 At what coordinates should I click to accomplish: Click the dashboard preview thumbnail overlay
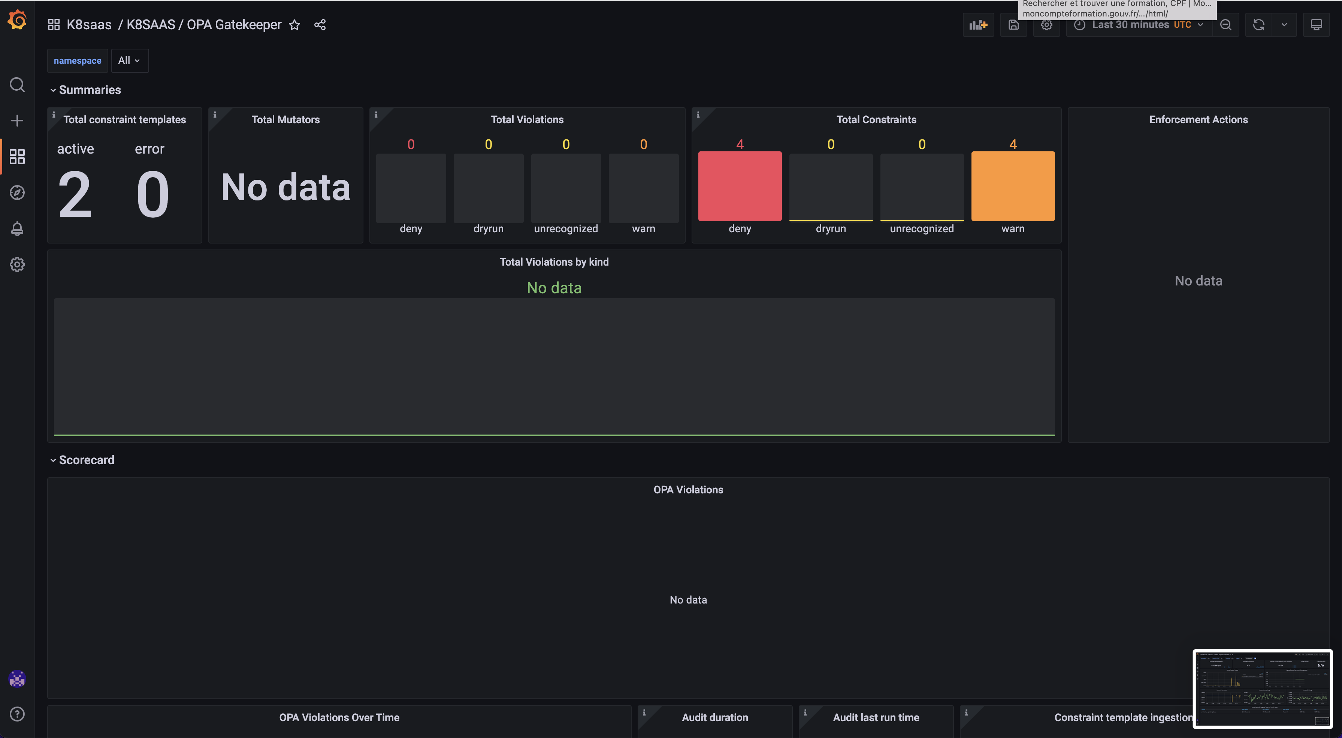(1263, 688)
